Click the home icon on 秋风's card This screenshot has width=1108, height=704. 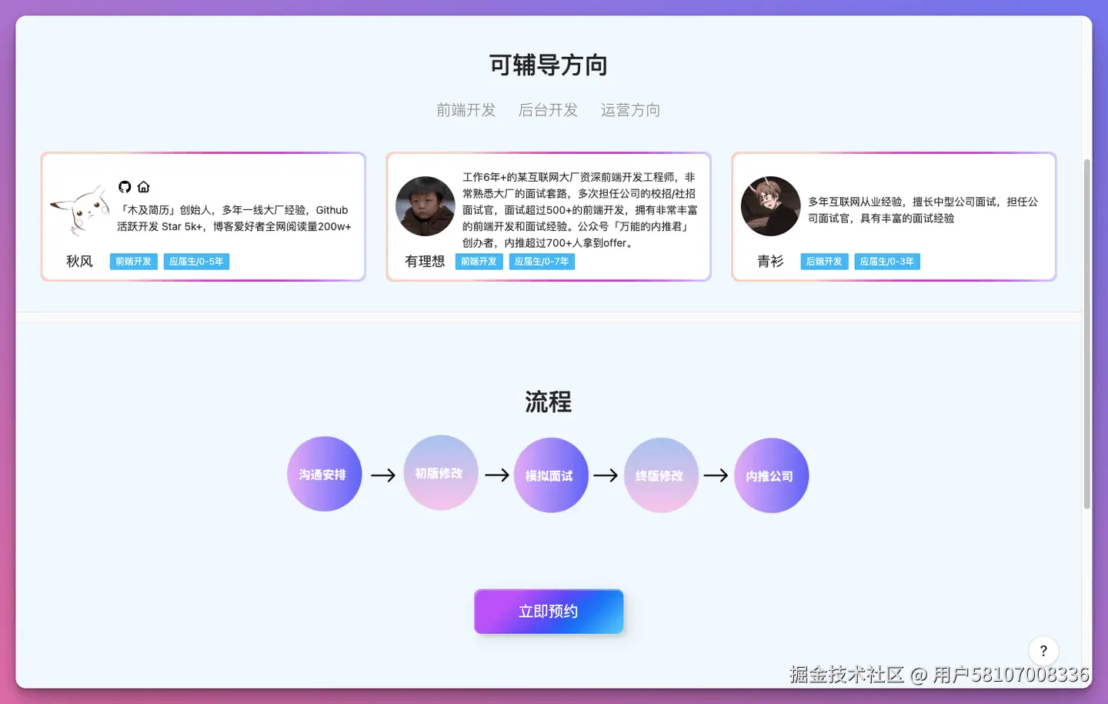click(144, 186)
